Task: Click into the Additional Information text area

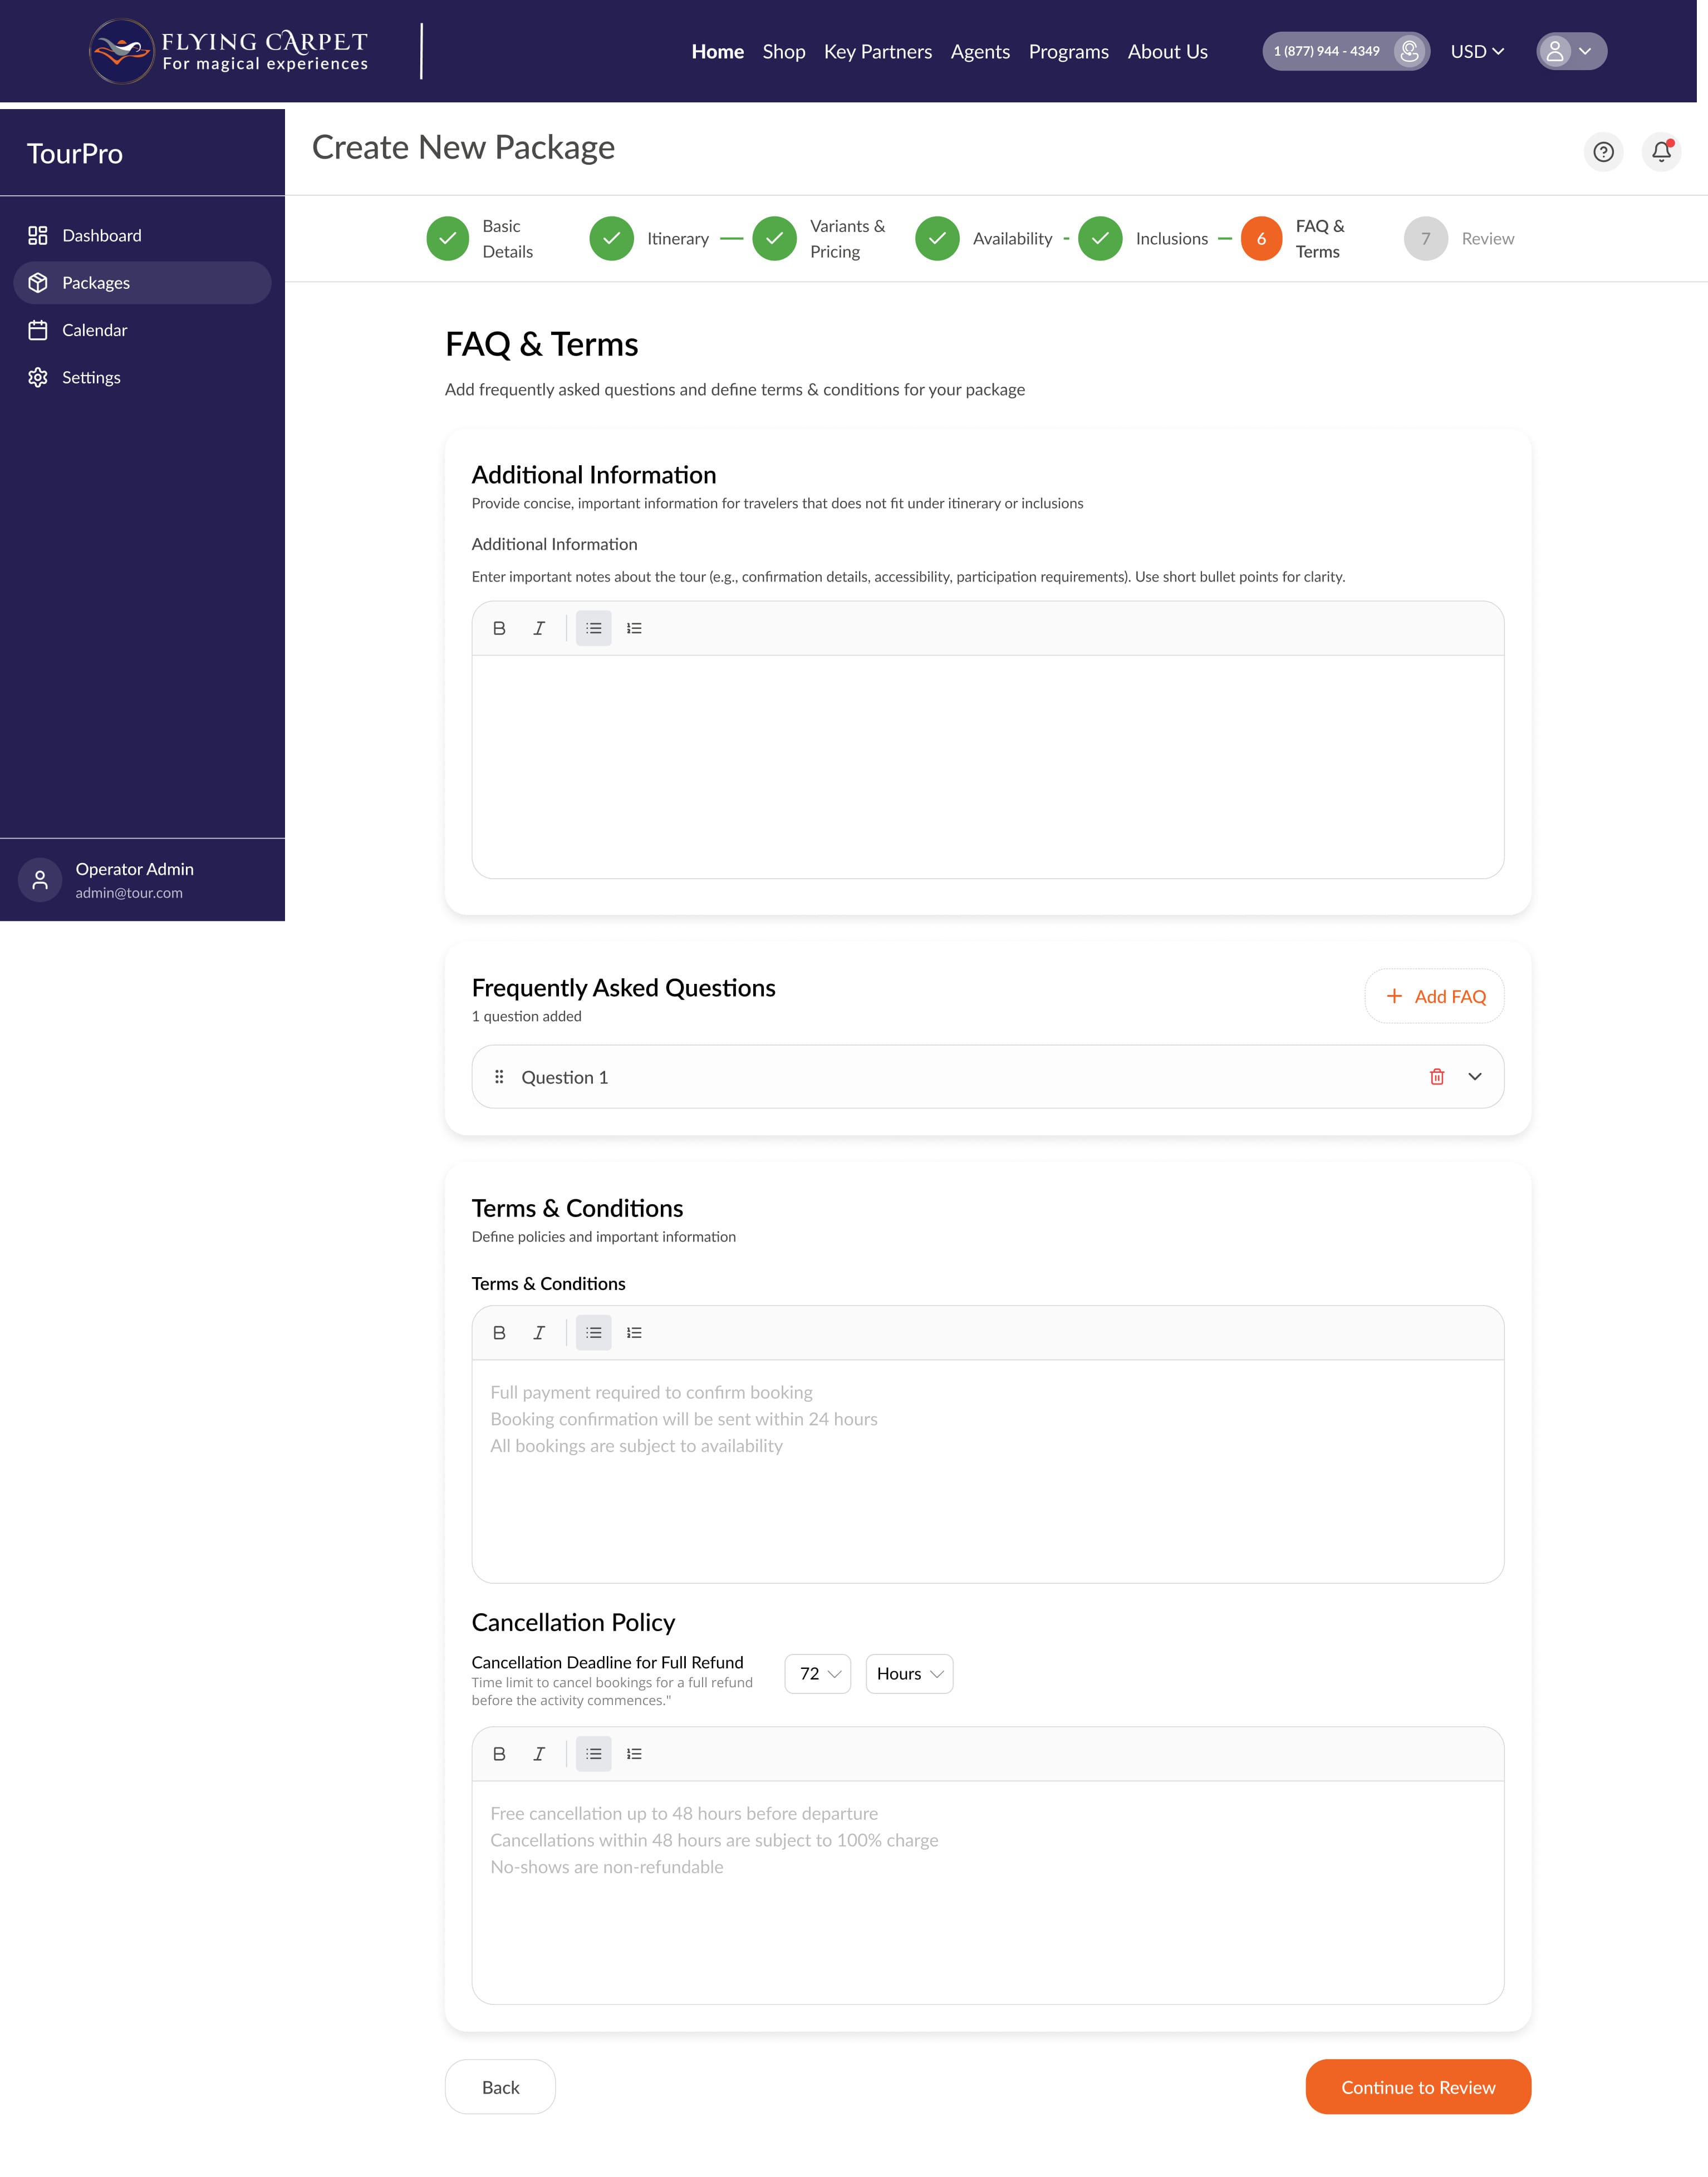Action: pyautogui.click(x=988, y=767)
